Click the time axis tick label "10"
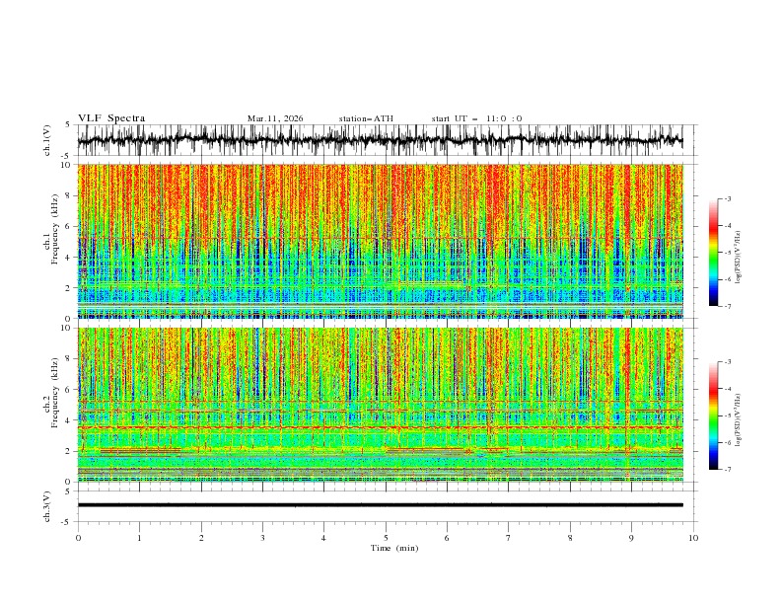 click(693, 538)
